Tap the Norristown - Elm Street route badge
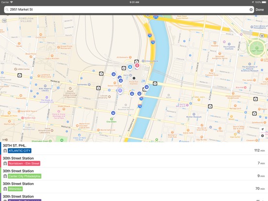The image size is (268, 201). pyautogui.click(x=24, y=164)
